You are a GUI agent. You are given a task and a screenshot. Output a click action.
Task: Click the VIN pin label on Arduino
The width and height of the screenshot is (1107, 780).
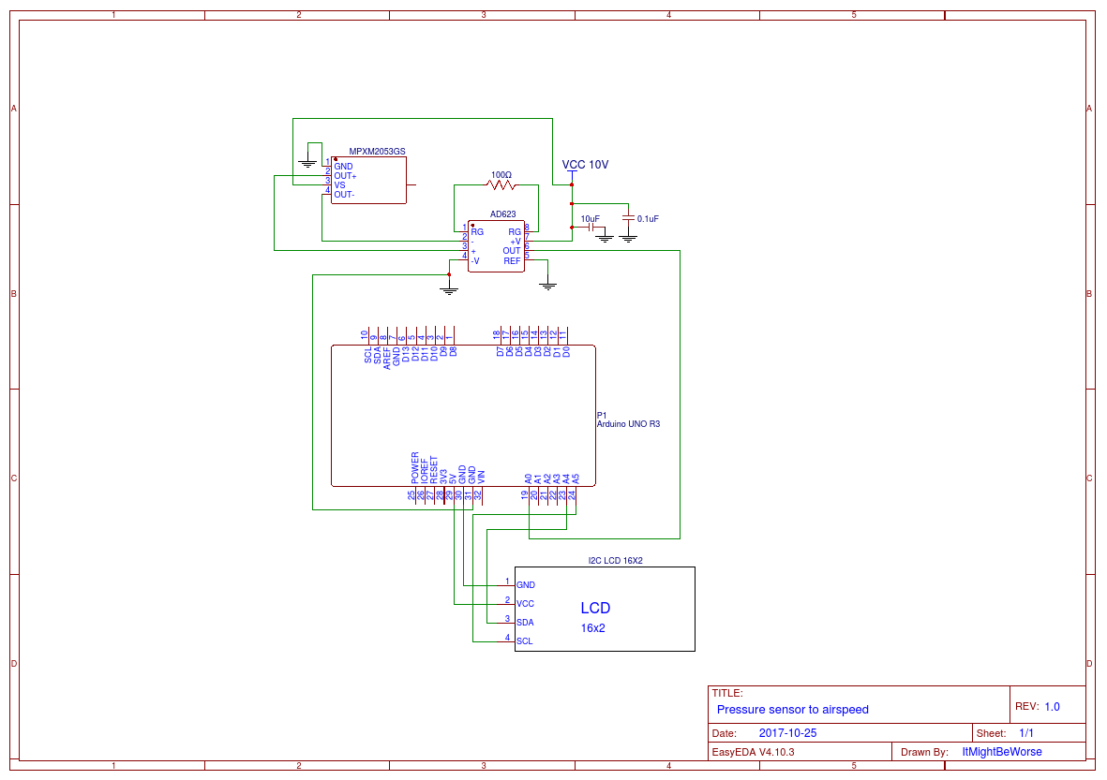tap(482, 475)
